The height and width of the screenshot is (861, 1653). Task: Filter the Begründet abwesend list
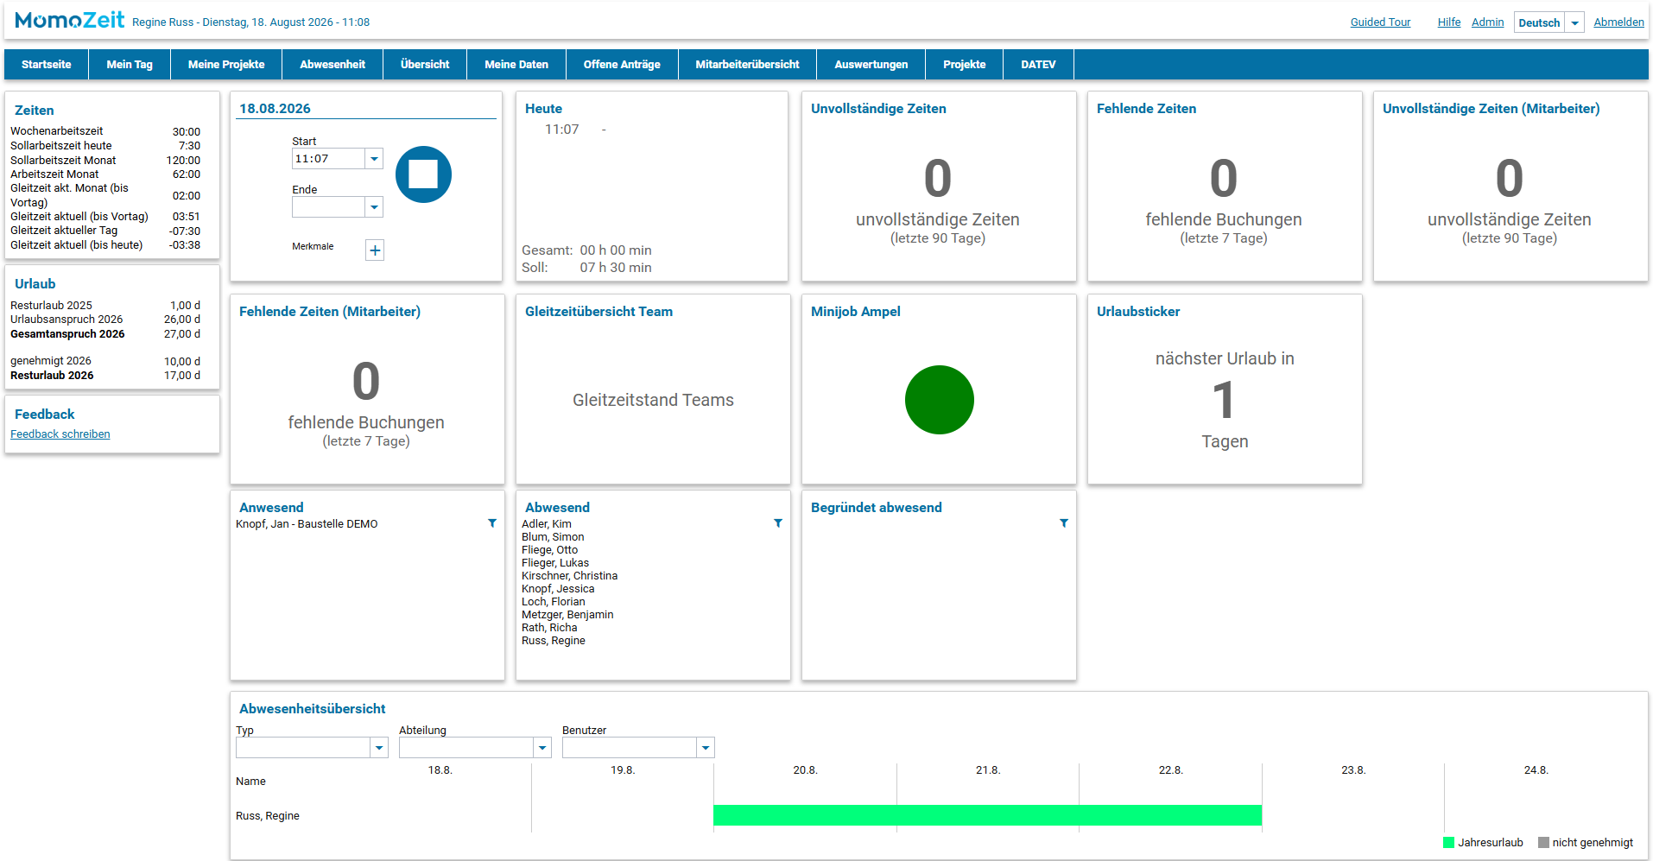point(1064,523)
